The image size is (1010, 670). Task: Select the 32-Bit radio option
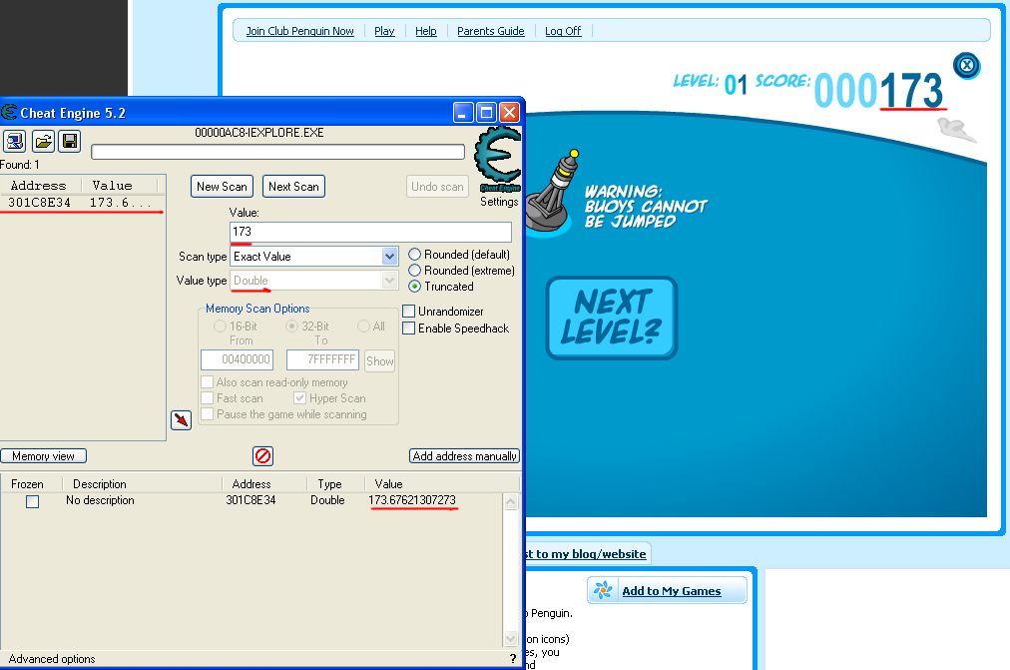(291, 326)
